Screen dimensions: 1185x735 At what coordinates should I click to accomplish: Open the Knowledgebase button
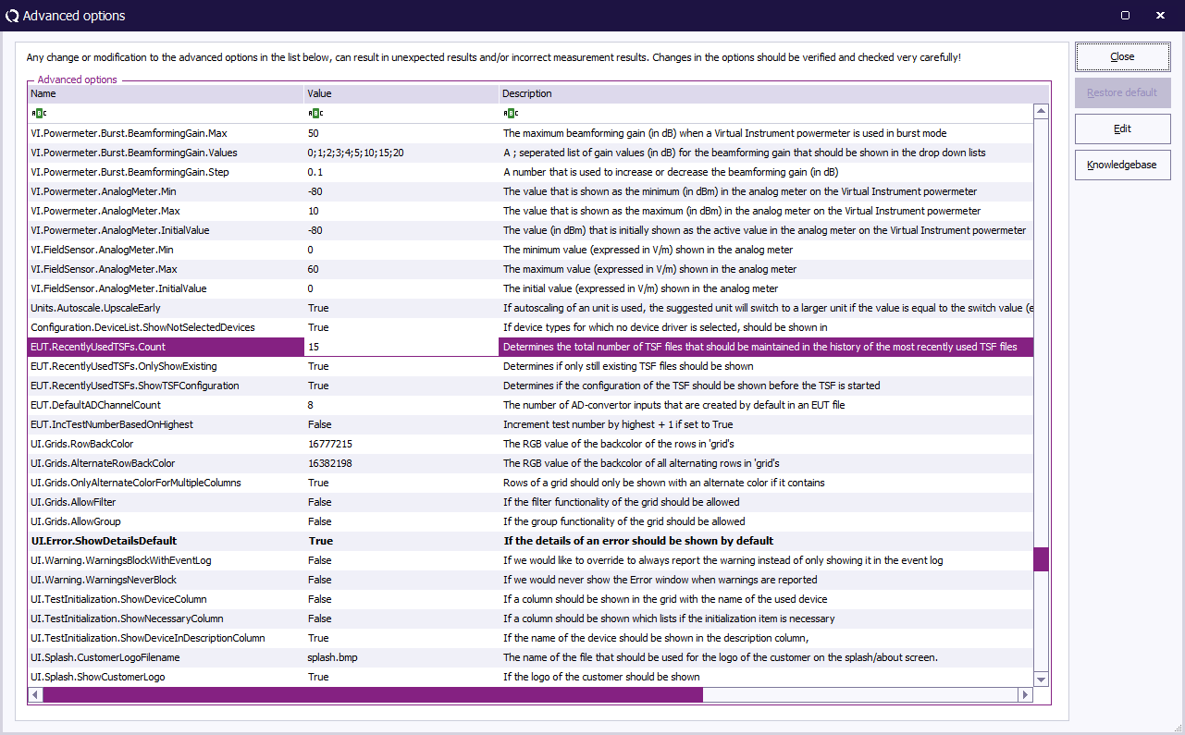[1122, 165]
